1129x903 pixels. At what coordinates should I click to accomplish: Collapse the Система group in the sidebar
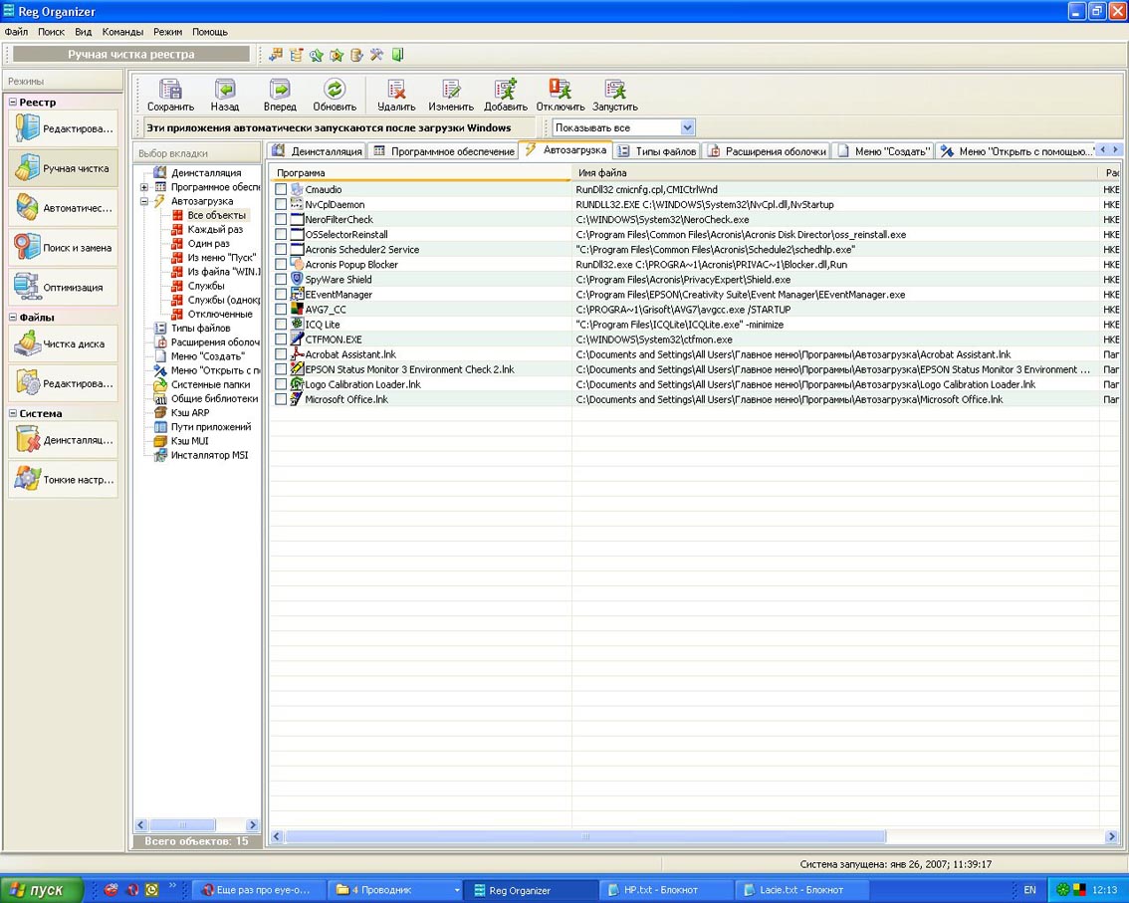click(13, 413)
